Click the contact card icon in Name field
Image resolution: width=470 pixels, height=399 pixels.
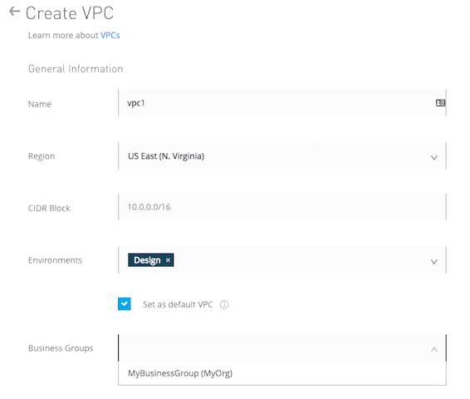pos(440,103)
